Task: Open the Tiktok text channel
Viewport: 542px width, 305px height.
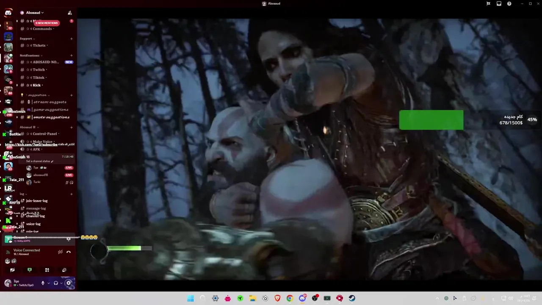Action: pyautogui.click(x=47, y=78)
